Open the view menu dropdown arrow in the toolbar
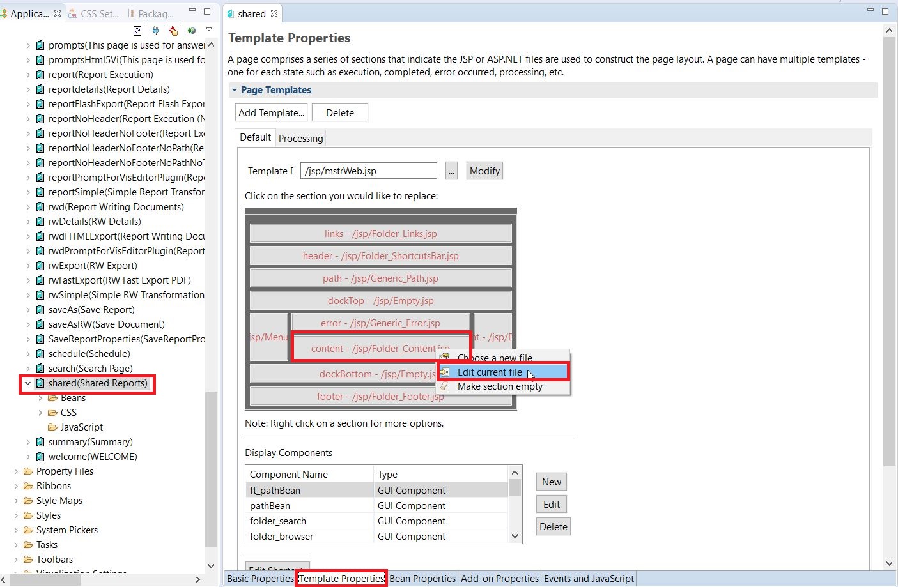The image size is (898, 587). click(x=209, y=29)
